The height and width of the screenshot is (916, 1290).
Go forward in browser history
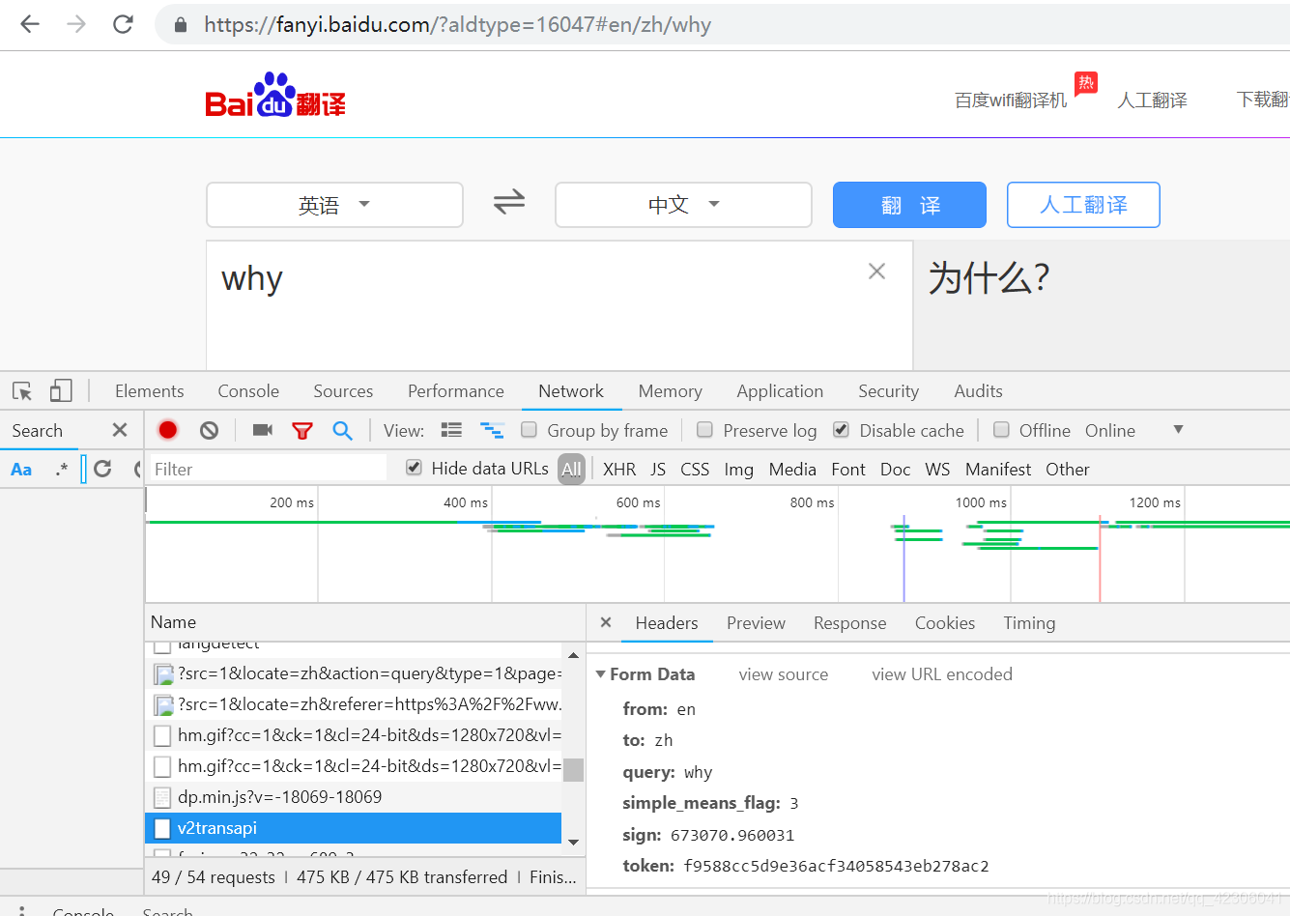76,24
